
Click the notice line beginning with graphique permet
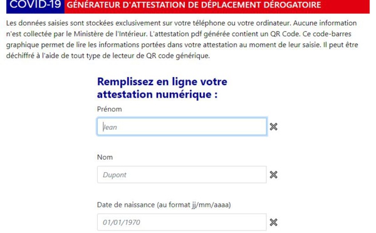(182, 45)
